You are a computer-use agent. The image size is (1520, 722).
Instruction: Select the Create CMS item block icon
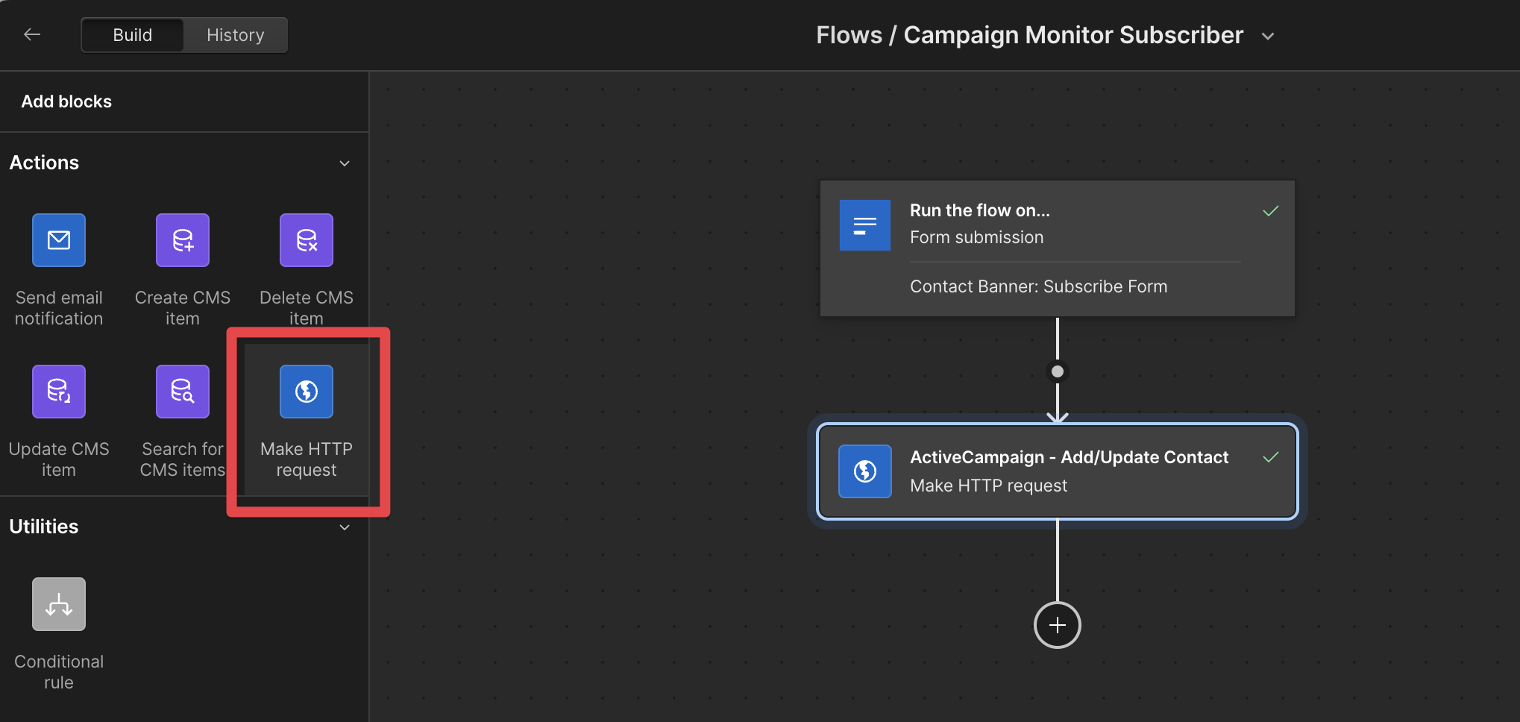coord(183,240)
